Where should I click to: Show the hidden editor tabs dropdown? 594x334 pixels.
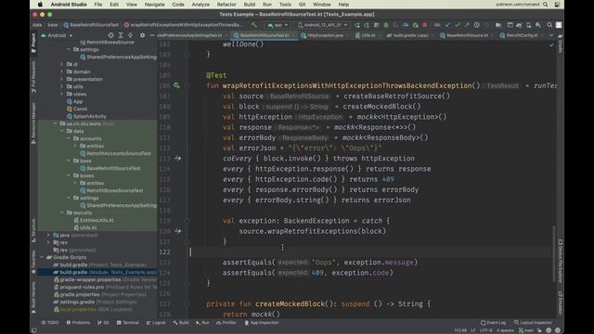tap(551, 35)
